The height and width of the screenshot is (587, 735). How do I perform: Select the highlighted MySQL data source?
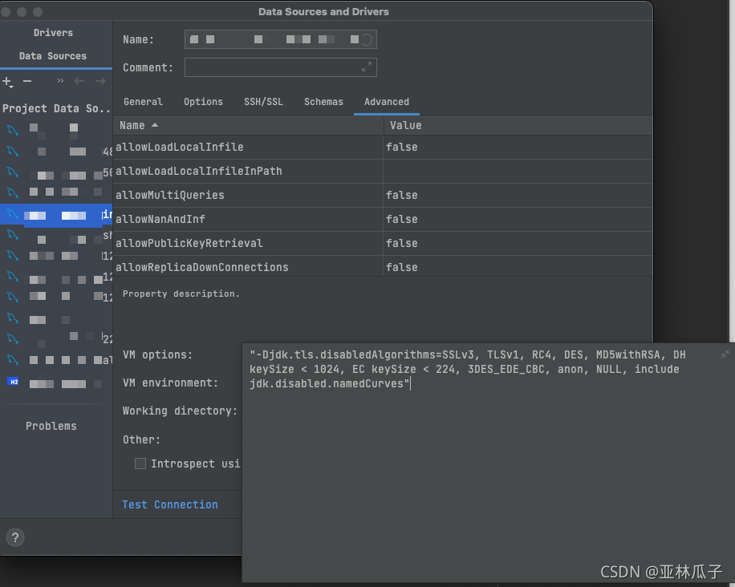[x=55, y=215]
